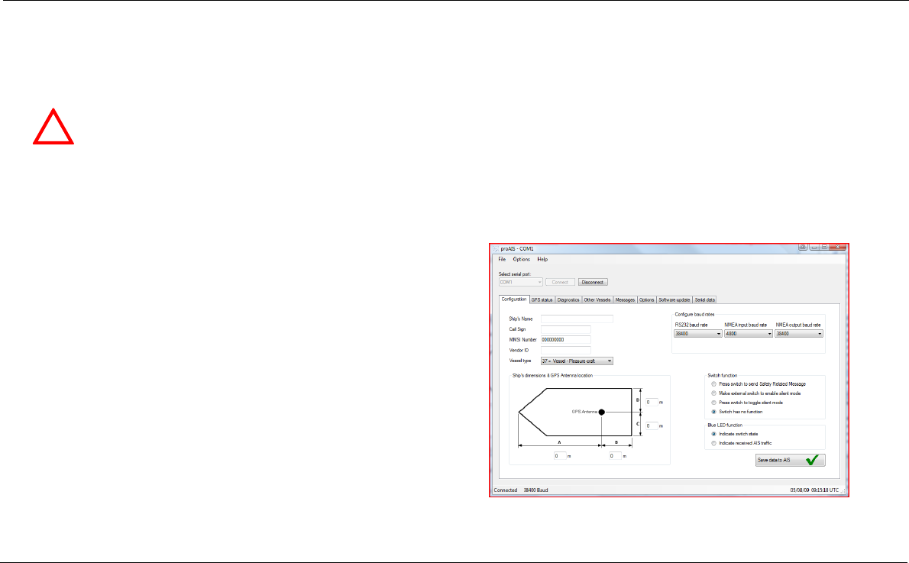Image resolution: width=909 pixels, height=563 pixels.
Task: Select 'Indicate switch state' radio
Action: [713, 434]
